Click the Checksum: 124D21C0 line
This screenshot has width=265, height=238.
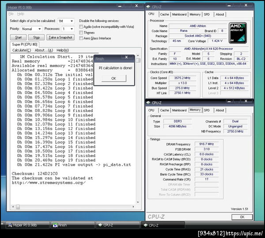point(35,174)
